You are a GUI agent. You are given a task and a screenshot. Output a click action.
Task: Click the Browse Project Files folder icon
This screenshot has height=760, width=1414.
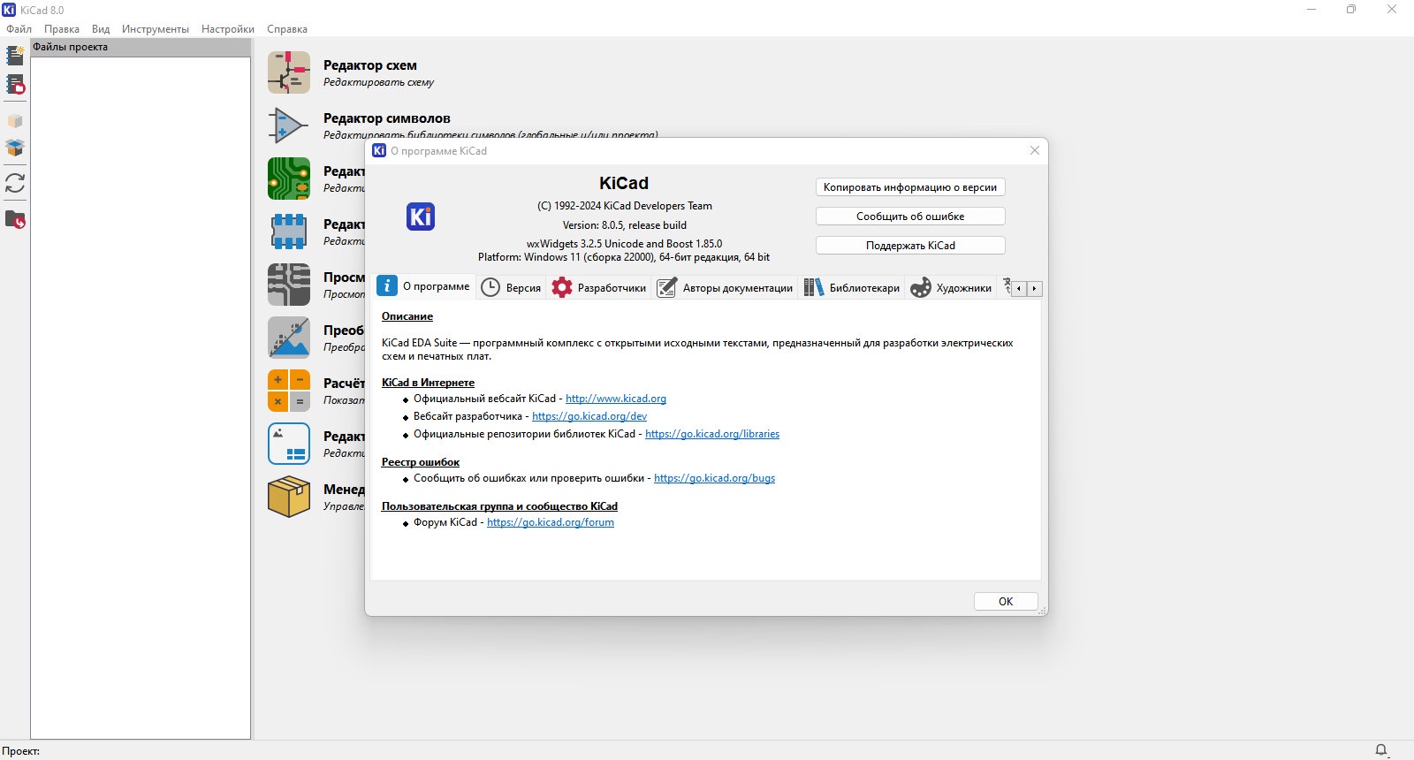click(15, 219)
